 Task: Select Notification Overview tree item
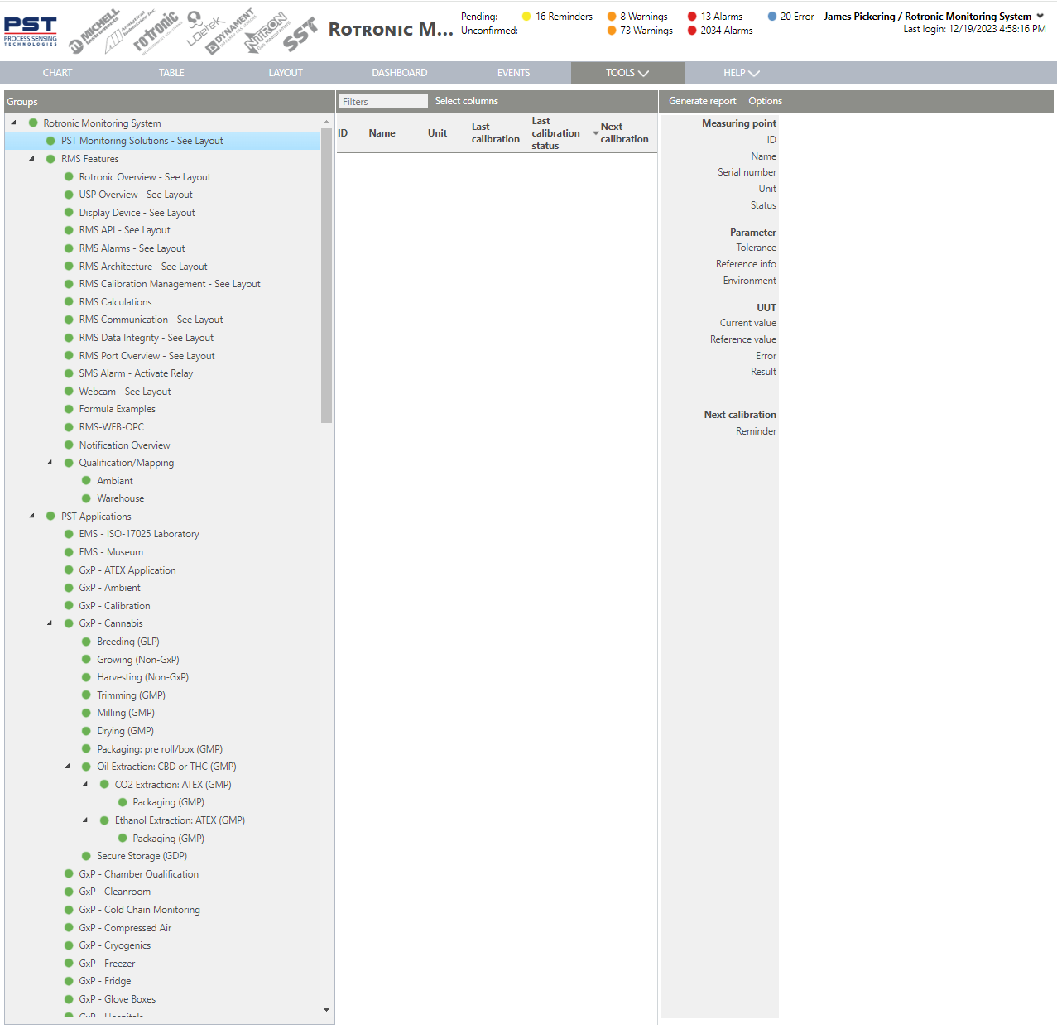pos(124,445)
